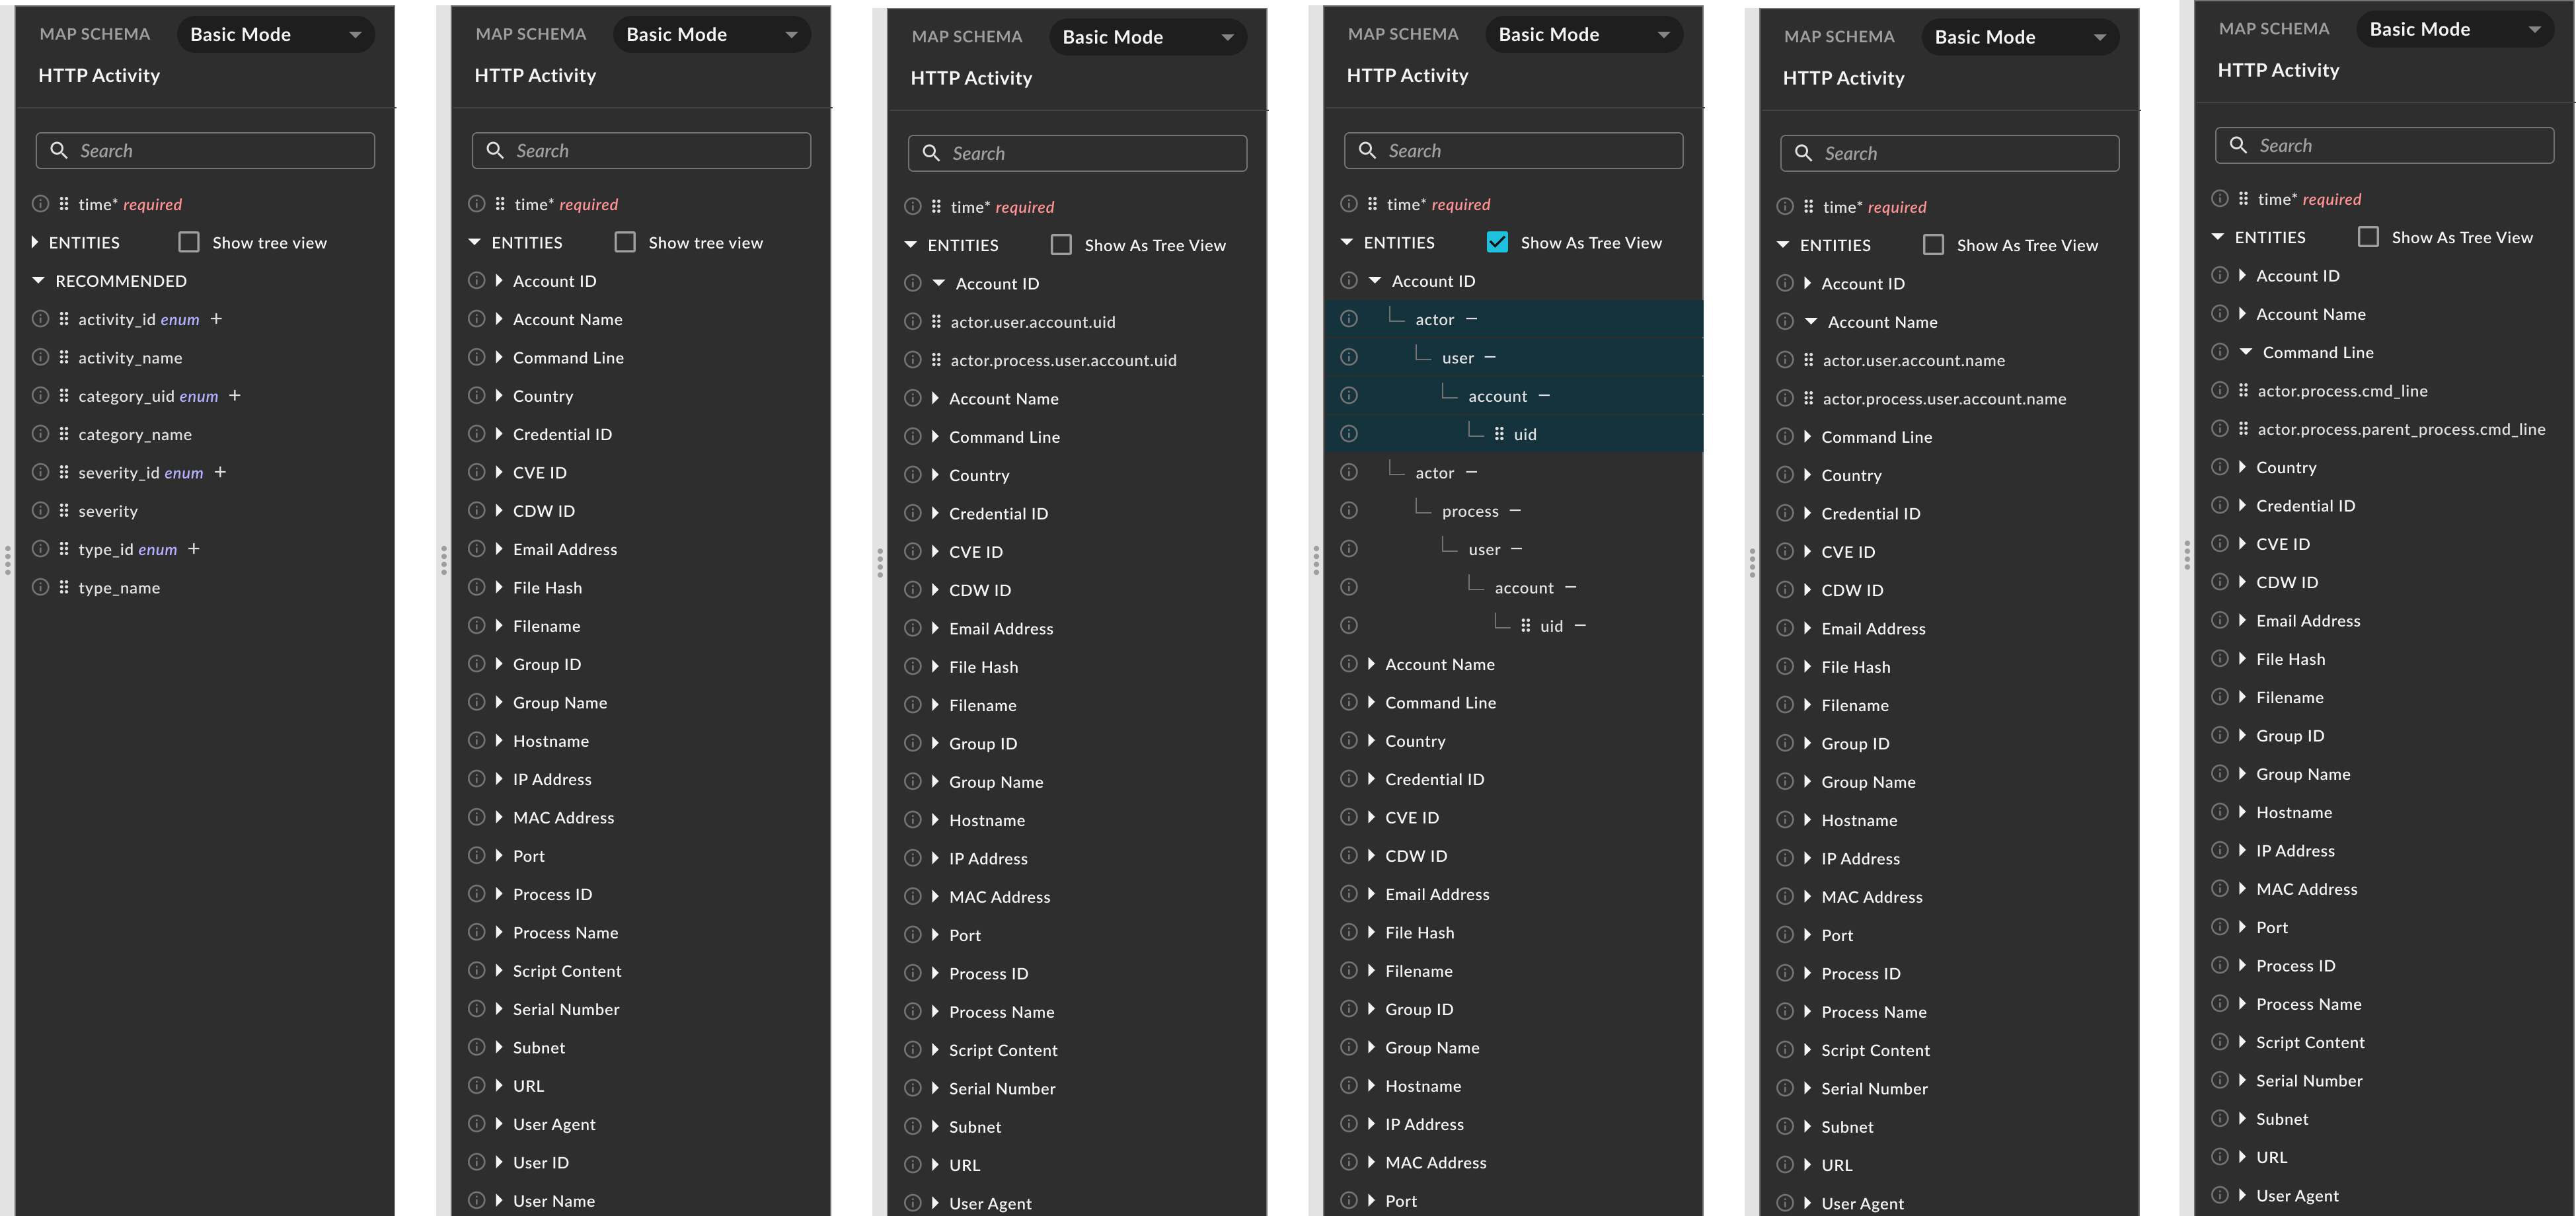Open Basic Mode dropdown in the RECOMMENDED panel

tap(275, 35)
